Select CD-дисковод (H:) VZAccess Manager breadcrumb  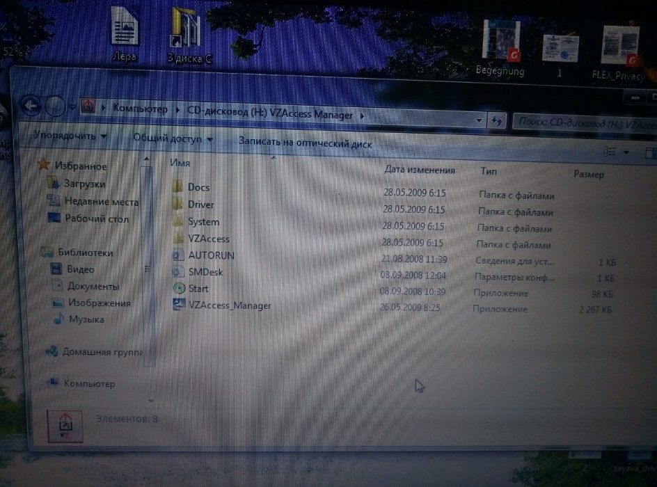[269, 113]
